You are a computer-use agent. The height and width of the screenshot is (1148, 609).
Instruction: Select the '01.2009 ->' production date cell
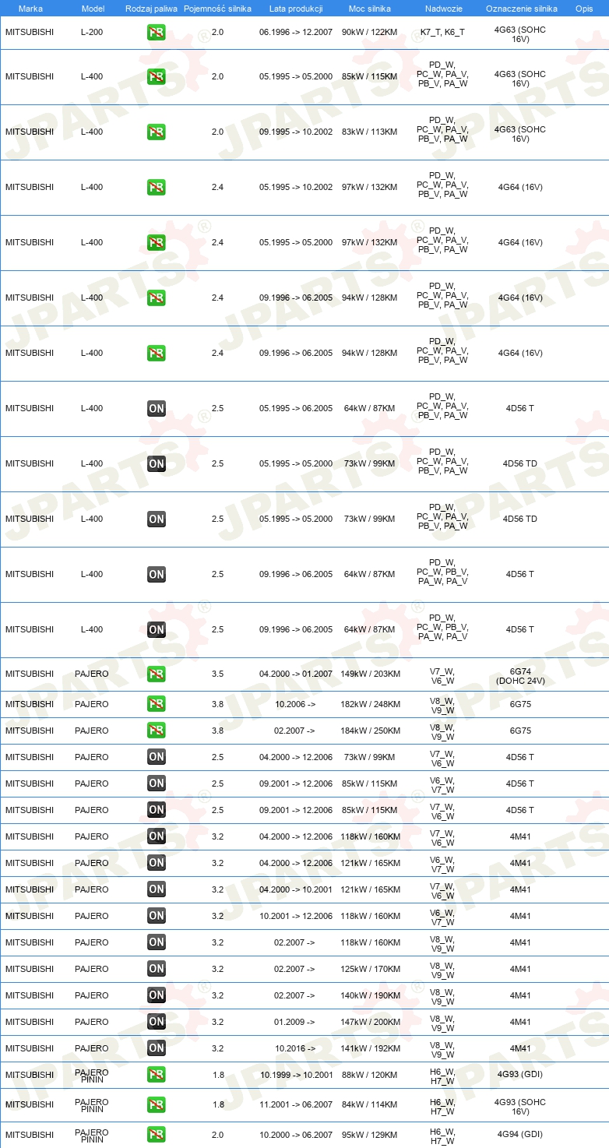pos(295,1022)
